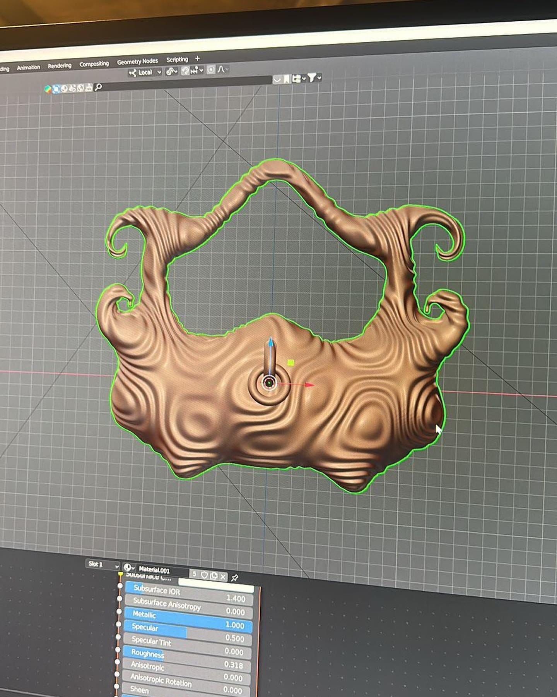The width and height of the screenshot is (557, 697).
Task: Toggle the fake user shield icon
Action: coord(204,575)
